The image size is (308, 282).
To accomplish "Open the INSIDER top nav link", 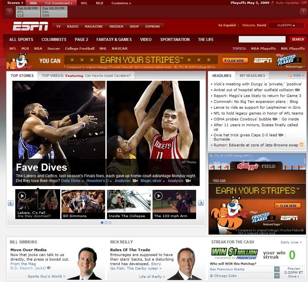I will [116, 27].
